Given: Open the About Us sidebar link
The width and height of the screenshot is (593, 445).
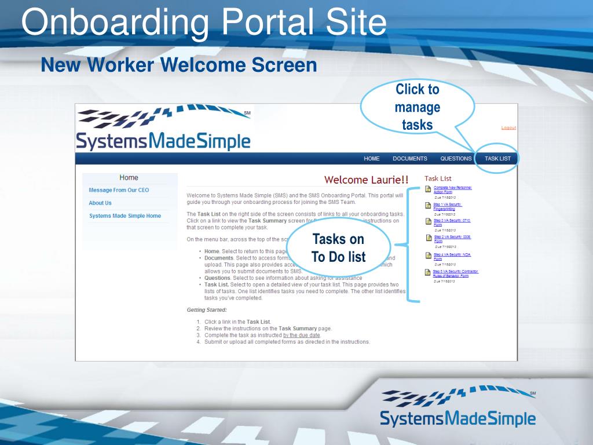Looking at the screenshot, I should [100, 203].
